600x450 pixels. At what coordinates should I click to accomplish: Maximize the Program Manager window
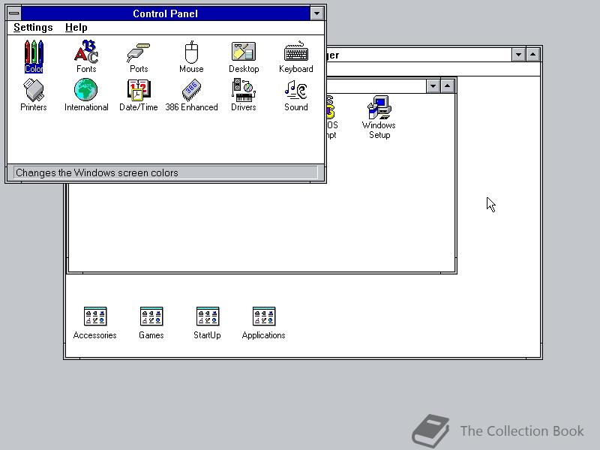coord(533,55)
